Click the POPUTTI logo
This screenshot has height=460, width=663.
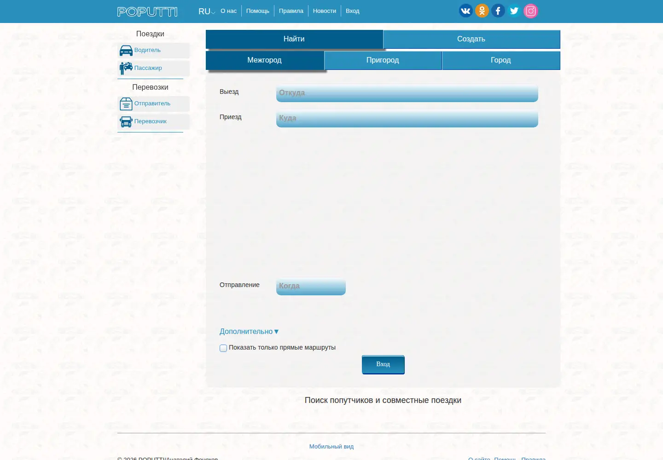[147, 11]
